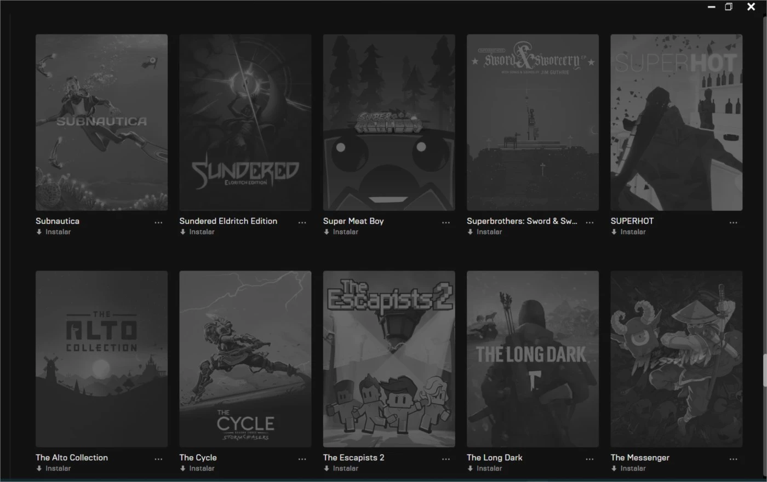767x482 pixels.
Task: Click Instalar under The Escapists 2
Action: point(341,469)
